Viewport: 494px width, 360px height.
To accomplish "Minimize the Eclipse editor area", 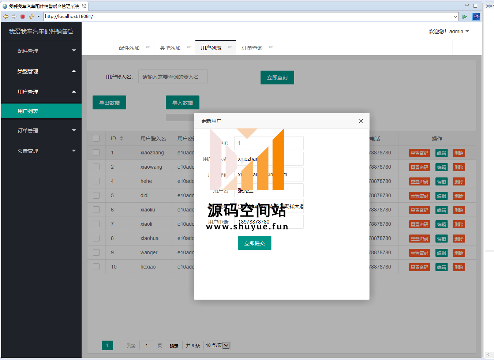I will point(467,5).
